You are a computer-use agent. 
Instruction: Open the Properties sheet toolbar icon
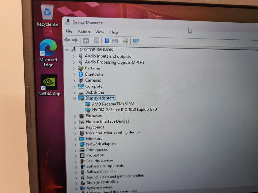pos(96,41)
